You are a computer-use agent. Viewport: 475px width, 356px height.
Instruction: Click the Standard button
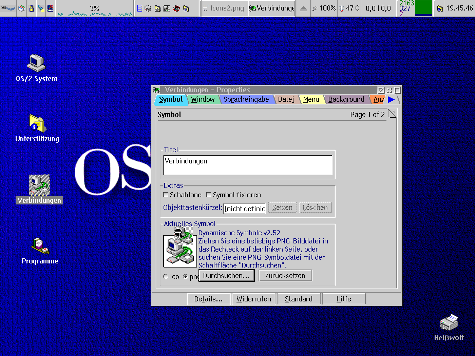(299, 299)
